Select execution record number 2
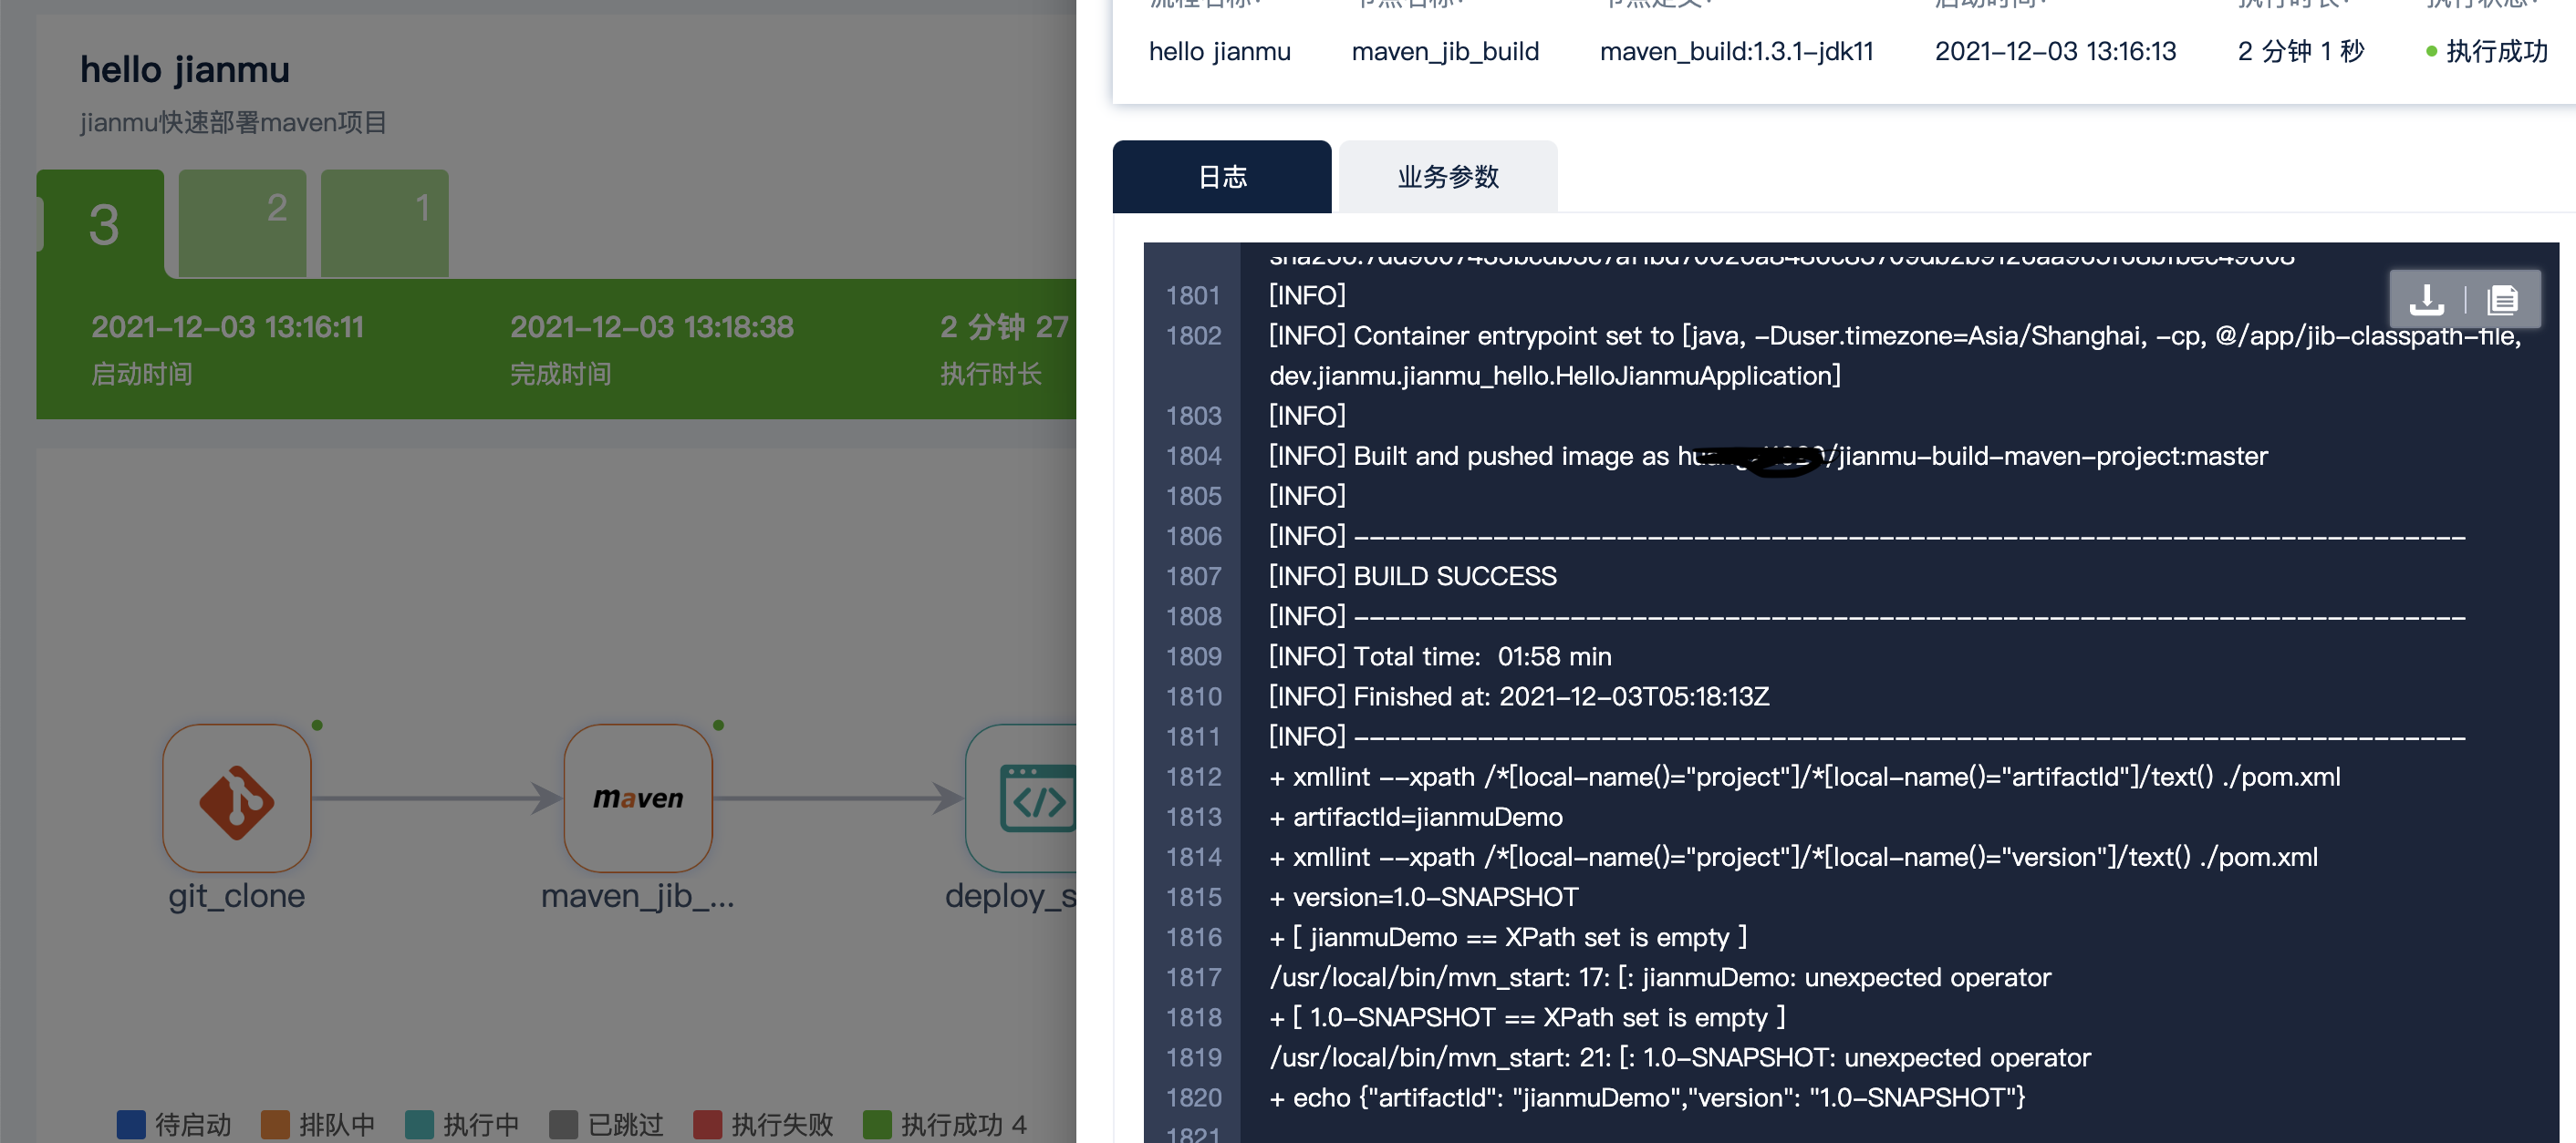Screen dimensions: 2576x1143 point(242,224)
